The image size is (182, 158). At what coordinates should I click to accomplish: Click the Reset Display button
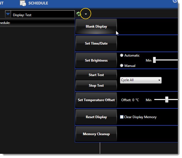[x=96, y=117]
